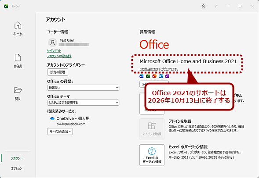259x178 pixels.
Task: Close the Excel window
Action: [252, 6]
